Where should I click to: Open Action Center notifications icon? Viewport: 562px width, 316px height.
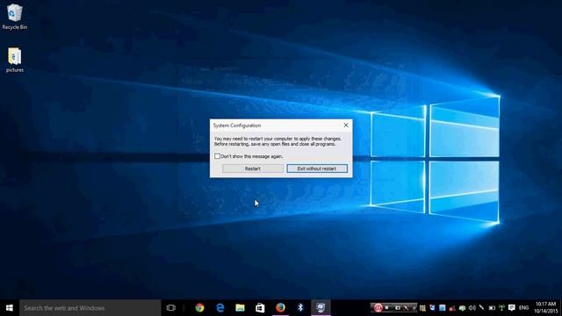[512, 308]
